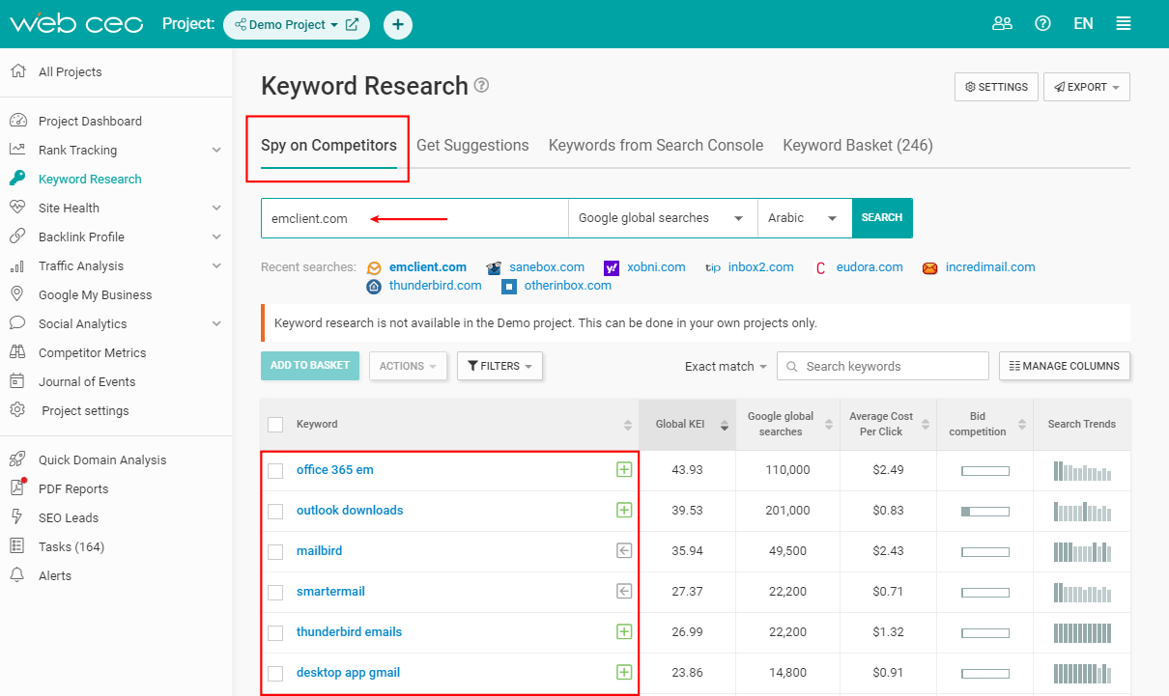Open Manage Columns
The width and height of the screenshot is (1169, 696).
coord(1065,366)
